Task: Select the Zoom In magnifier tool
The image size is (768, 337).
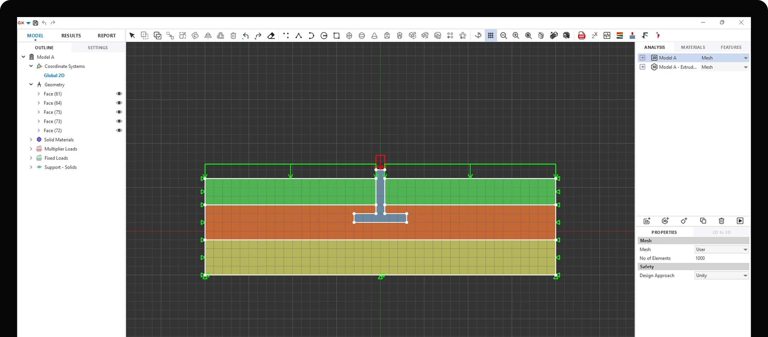Action: (x=516, y=36)
